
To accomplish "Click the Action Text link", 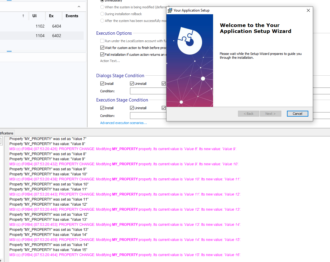I will click(110, 61).
